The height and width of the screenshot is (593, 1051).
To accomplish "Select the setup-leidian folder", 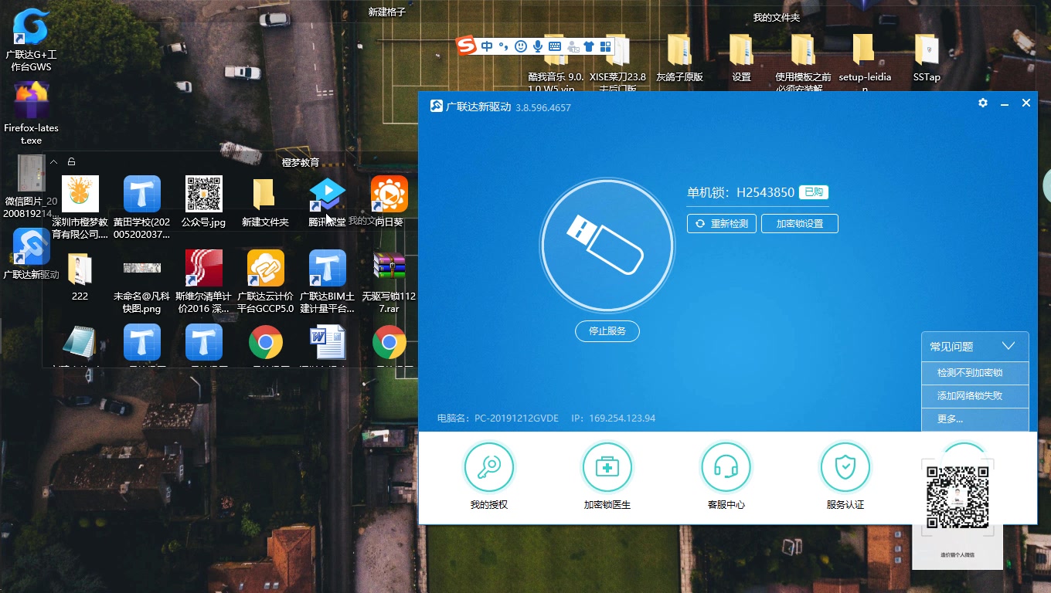I will tap(865, 62).
